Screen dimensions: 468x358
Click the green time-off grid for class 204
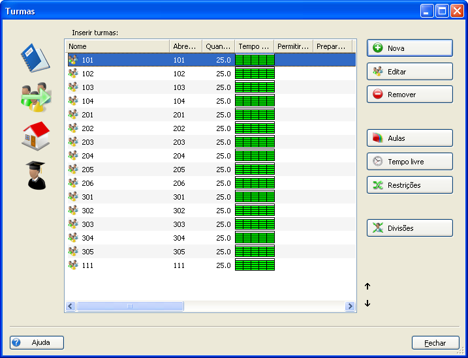point(255,156)
